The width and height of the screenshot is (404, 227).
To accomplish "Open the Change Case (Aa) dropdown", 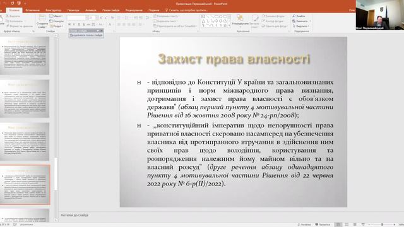I will pyautogui.click(x=101, y=25).
